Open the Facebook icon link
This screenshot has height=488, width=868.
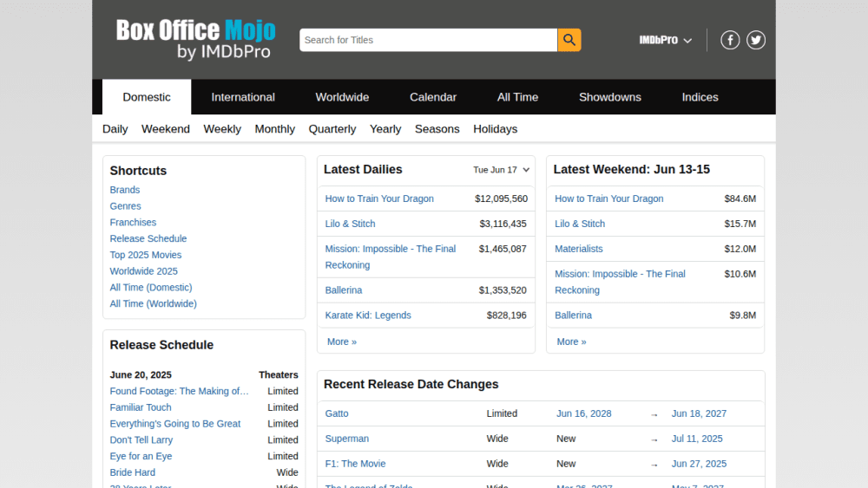730,40
